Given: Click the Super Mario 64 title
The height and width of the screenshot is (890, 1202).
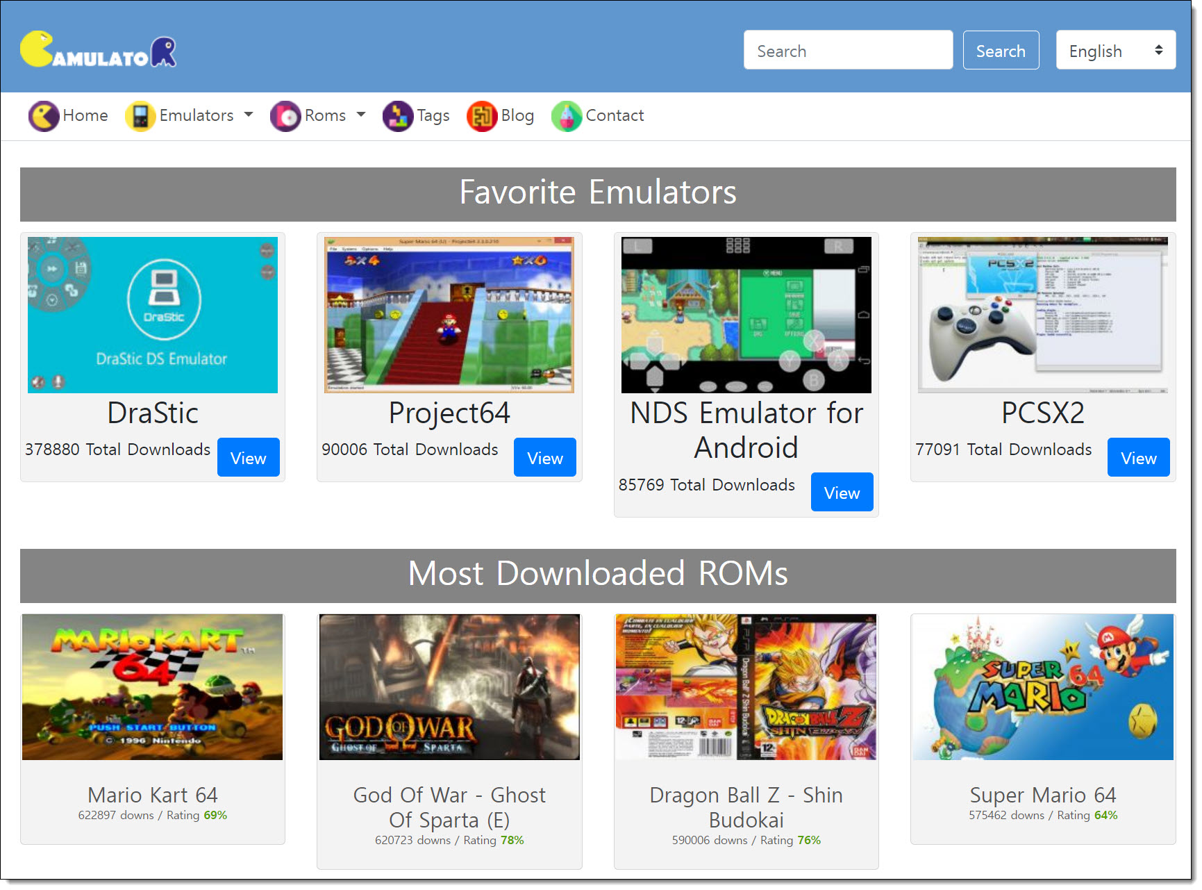Looking at the screenshot, I should click(x=1043, y=794).
